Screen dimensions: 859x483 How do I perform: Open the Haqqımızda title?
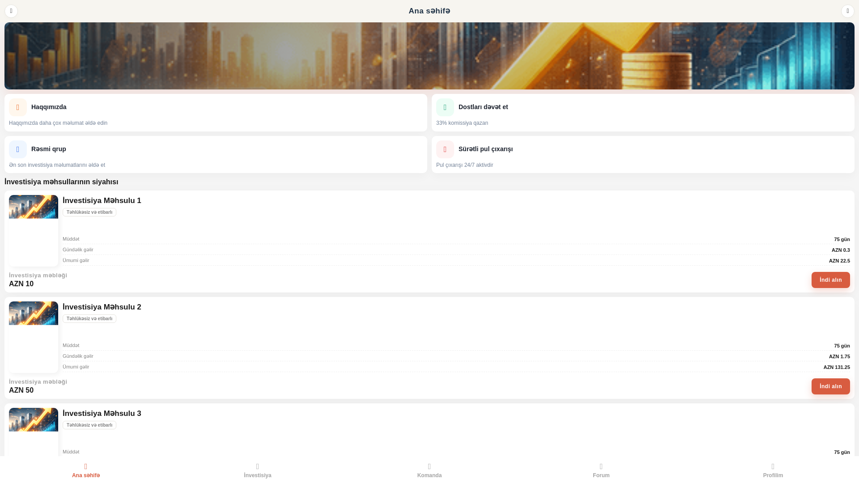click(x=49, y=107)
